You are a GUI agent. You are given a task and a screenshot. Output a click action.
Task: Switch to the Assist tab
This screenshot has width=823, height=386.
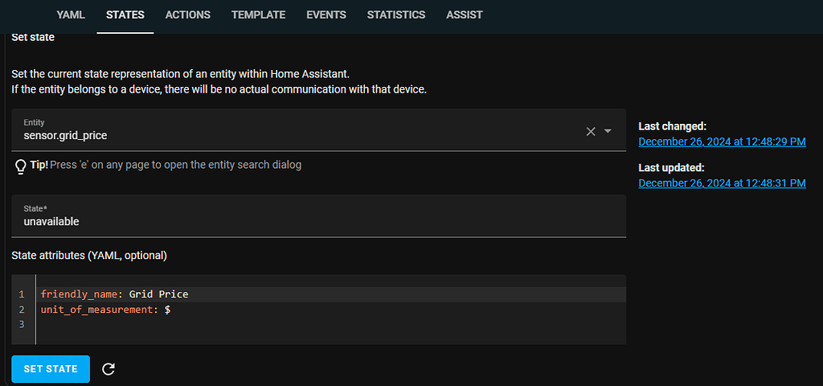[465, 15]
